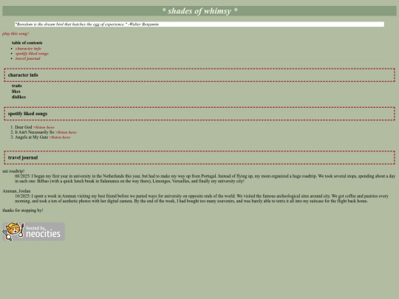
Task: Jump to 'travel journal' from contents
Action: click(x=28, y=58)
